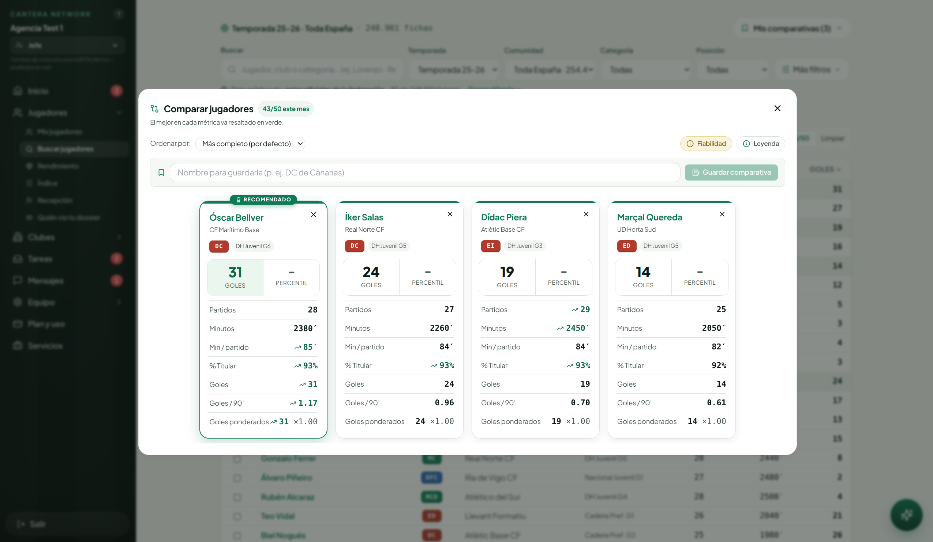Remove Íker Salas card from comparison
The height and width of the screenshot is (542, 933).
[450, 214]
